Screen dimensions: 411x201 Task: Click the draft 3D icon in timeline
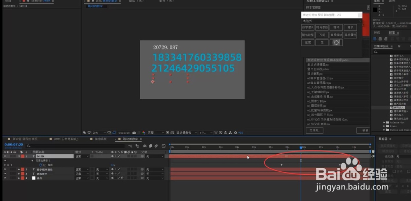137,146
